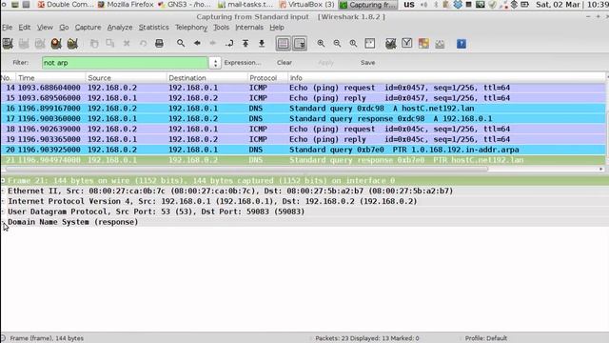This screenshot has height=343, width=609.
Task: Open the Edit menu
Action: click(25, 28)
